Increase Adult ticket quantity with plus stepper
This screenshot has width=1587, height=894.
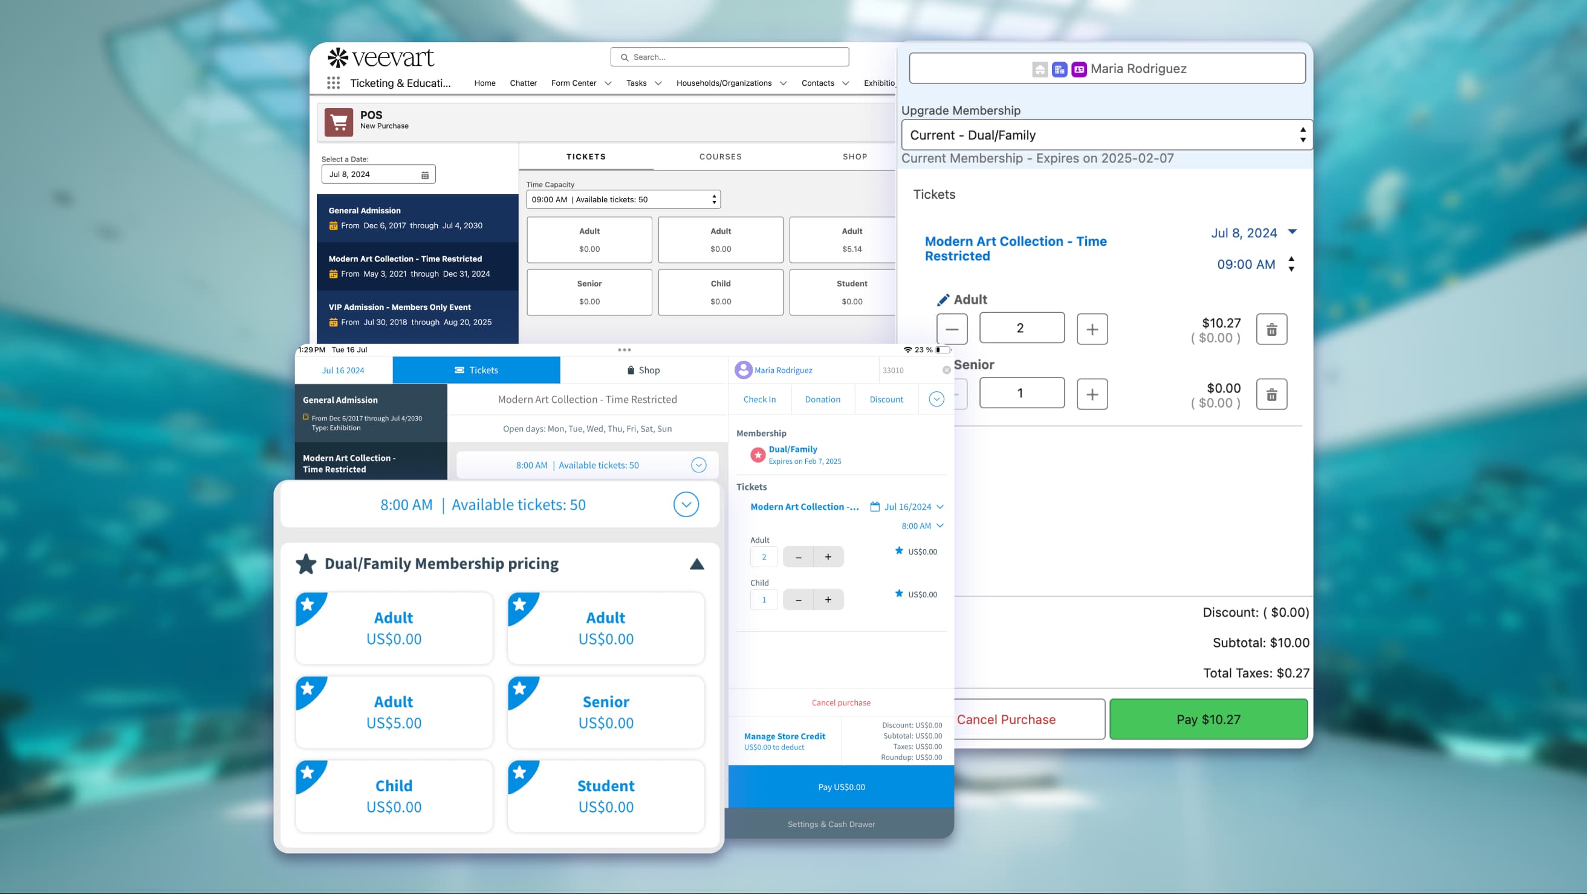pyautogui.click(x=1092, y=328)
